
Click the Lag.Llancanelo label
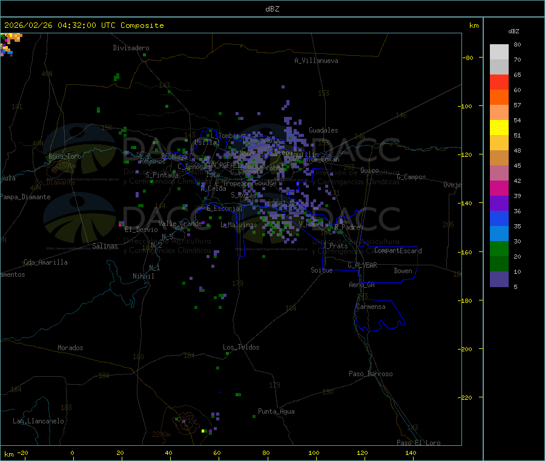[x=38, y=421]
